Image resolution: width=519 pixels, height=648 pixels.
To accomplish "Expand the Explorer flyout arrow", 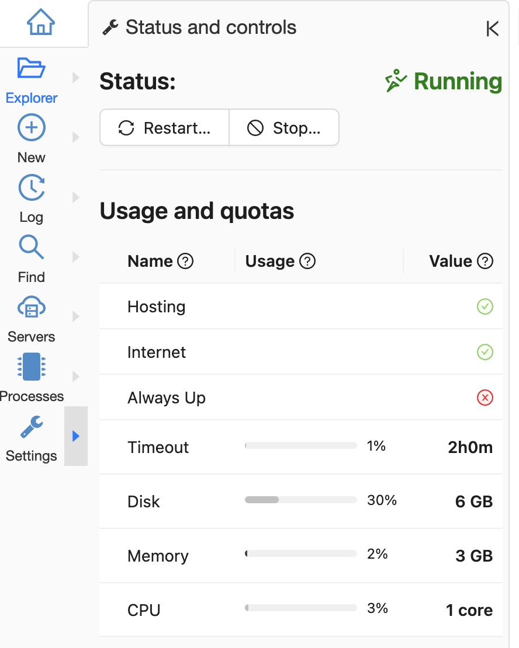I will click(75, 78).
